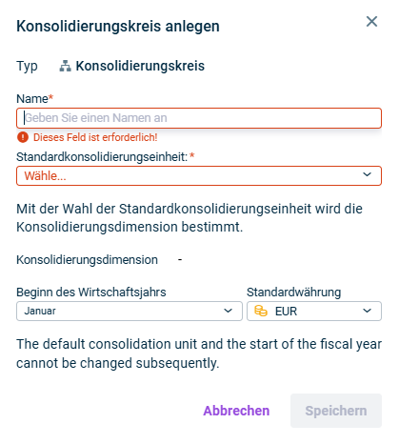
Task: Click the 'Dieses Feld ist erforderlich!' error message
Action: pos(95,137)
